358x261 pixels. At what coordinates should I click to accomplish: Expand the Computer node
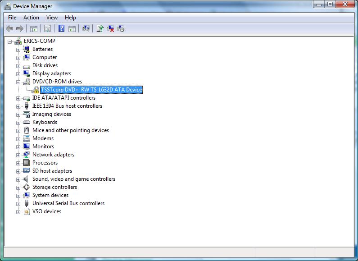18,58
